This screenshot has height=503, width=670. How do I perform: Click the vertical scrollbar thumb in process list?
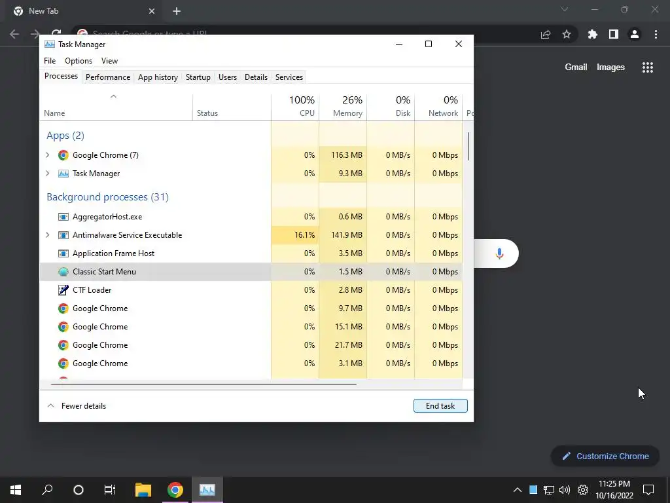[x=468, y=146]
